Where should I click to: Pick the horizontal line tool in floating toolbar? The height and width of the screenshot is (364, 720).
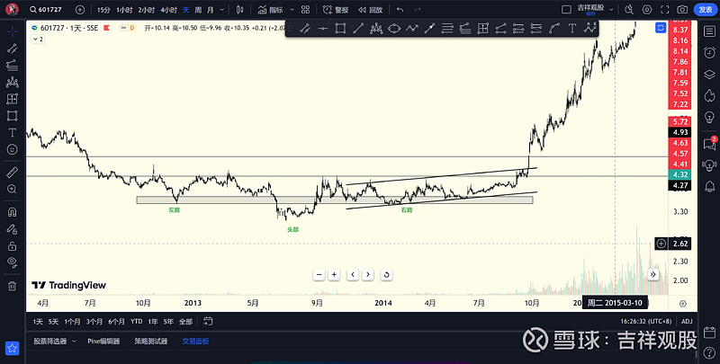[x=323, y=29]
